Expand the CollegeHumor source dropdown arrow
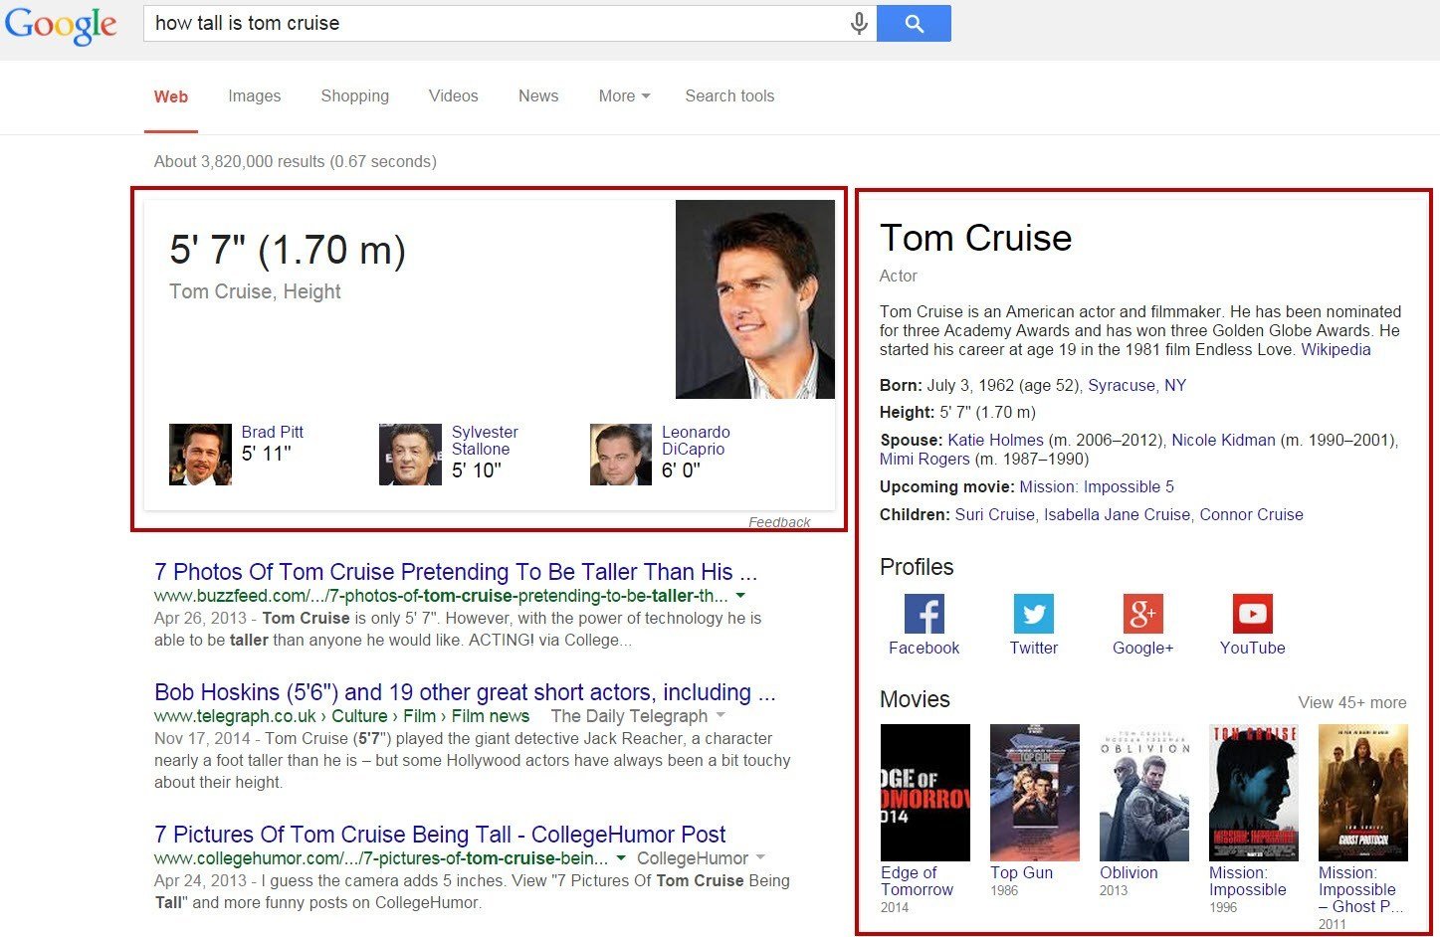 [x=760, y=858]
